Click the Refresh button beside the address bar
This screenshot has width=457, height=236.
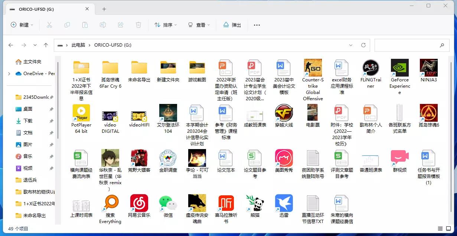tap(363, 45)
